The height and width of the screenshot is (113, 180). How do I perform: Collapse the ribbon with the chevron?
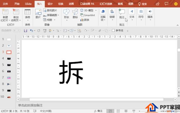(x=177, y=25)
